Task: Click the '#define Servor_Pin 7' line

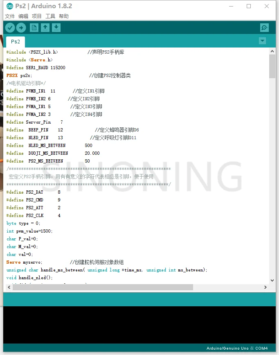Action: [35, 122]
